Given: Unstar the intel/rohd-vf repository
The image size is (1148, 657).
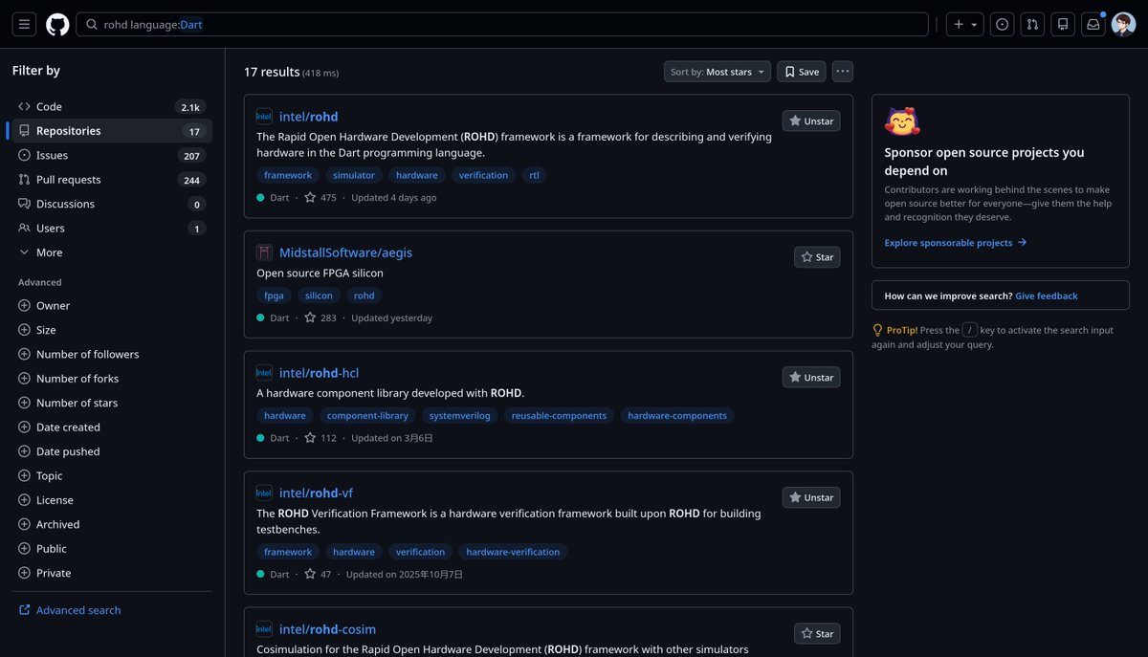Looking at the screenshot, I should pos(811,497).
